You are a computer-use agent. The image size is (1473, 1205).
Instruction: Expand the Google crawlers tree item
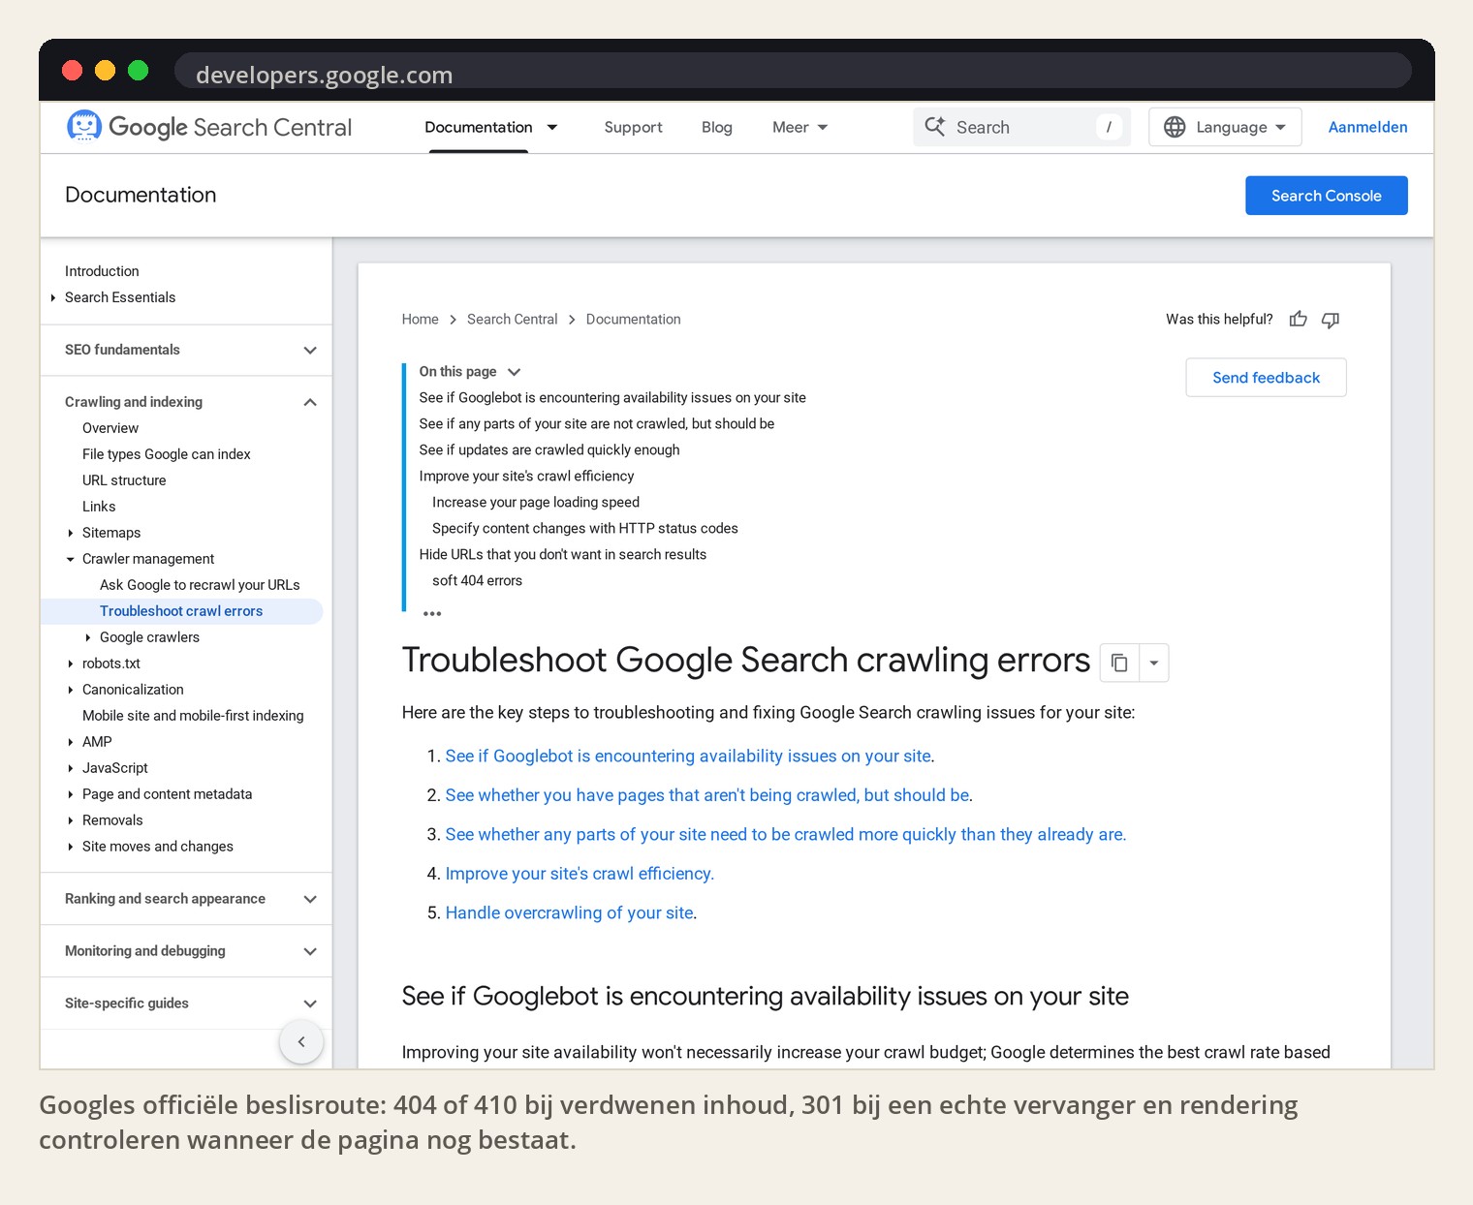88,637
